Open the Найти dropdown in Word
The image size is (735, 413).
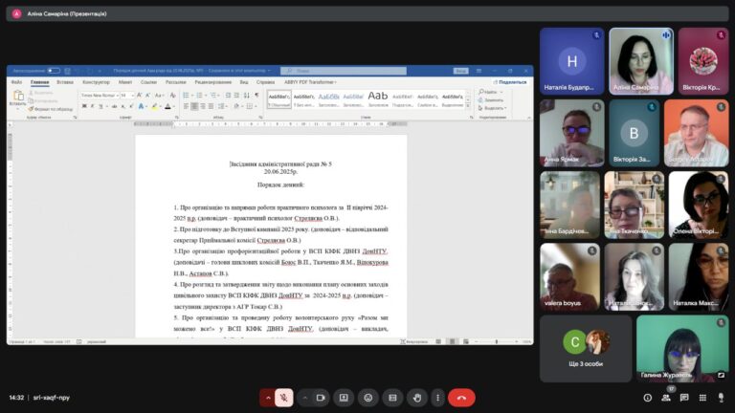tap(490, 92)
